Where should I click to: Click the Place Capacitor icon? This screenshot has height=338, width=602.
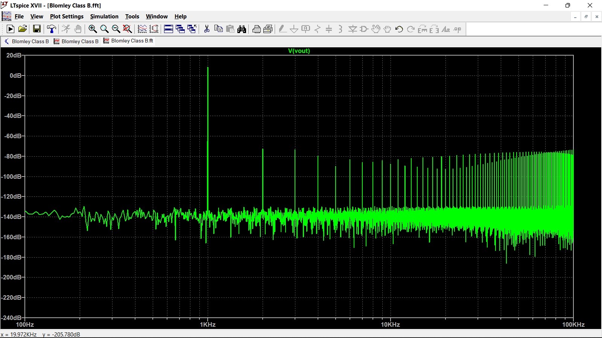[x=329, y=29]
